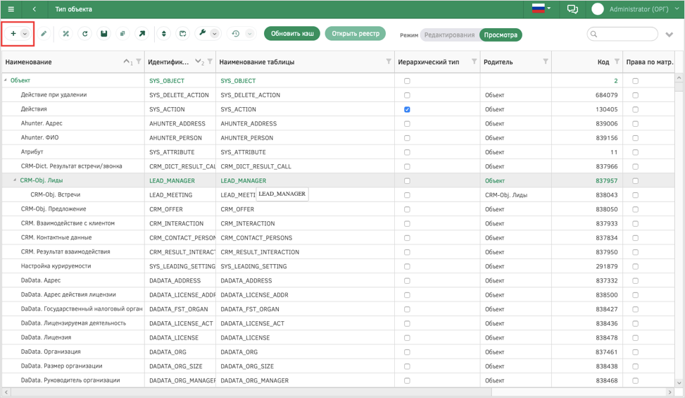Click the horizontal scrollbar left arrow

click(6, 392)
